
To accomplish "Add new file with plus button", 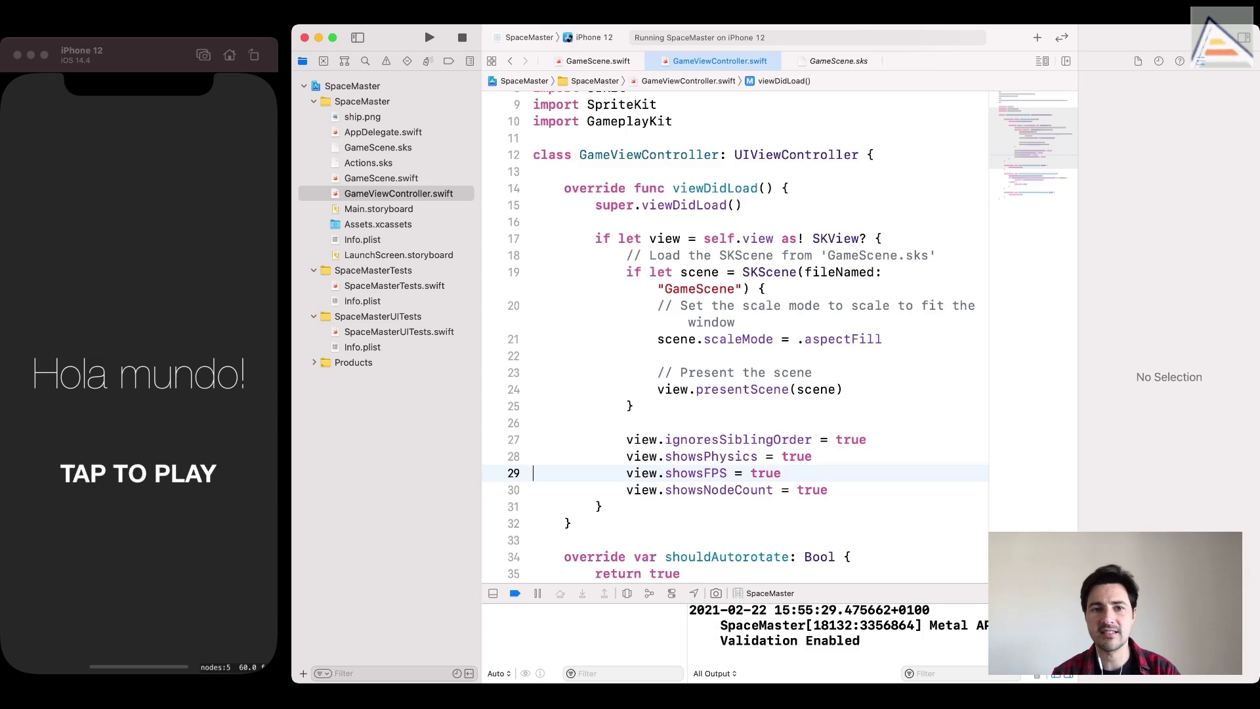I will 303,674.
